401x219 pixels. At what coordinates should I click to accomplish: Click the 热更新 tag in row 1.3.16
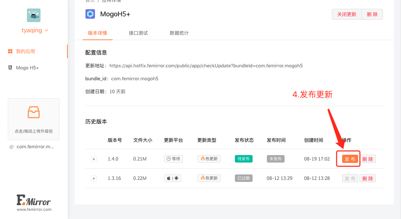tap(209, 178)
